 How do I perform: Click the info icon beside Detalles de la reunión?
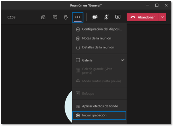click(x=78, y=47)
